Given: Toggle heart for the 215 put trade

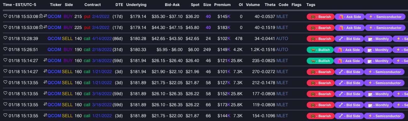Looking at the screenshot, I should pyautogui.click(x=5, y=16).
